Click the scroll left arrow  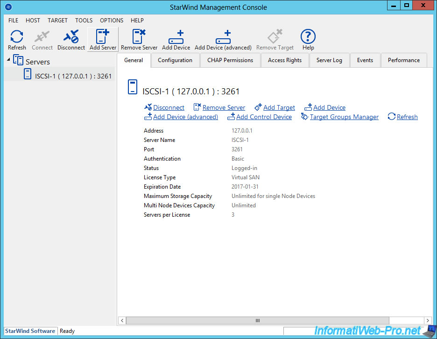point(122,321)
